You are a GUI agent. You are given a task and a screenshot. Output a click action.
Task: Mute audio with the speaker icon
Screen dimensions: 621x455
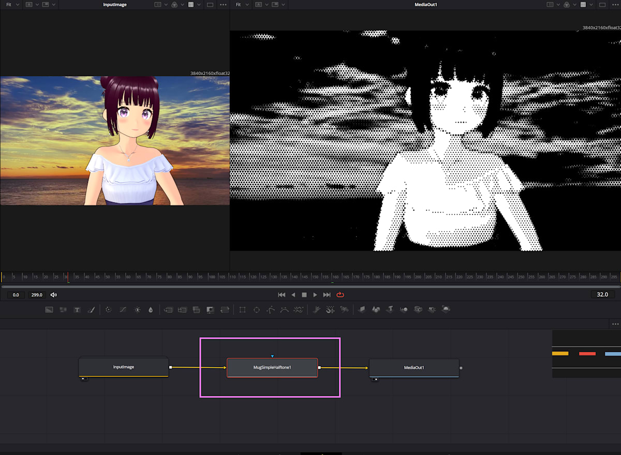(x=53, y=295)
